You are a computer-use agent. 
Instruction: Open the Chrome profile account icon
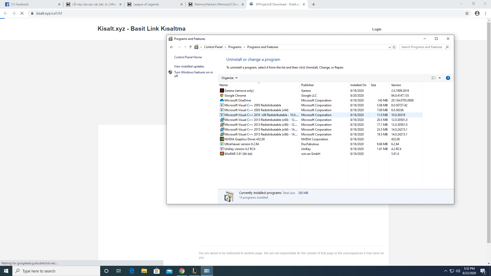point(477,13)
